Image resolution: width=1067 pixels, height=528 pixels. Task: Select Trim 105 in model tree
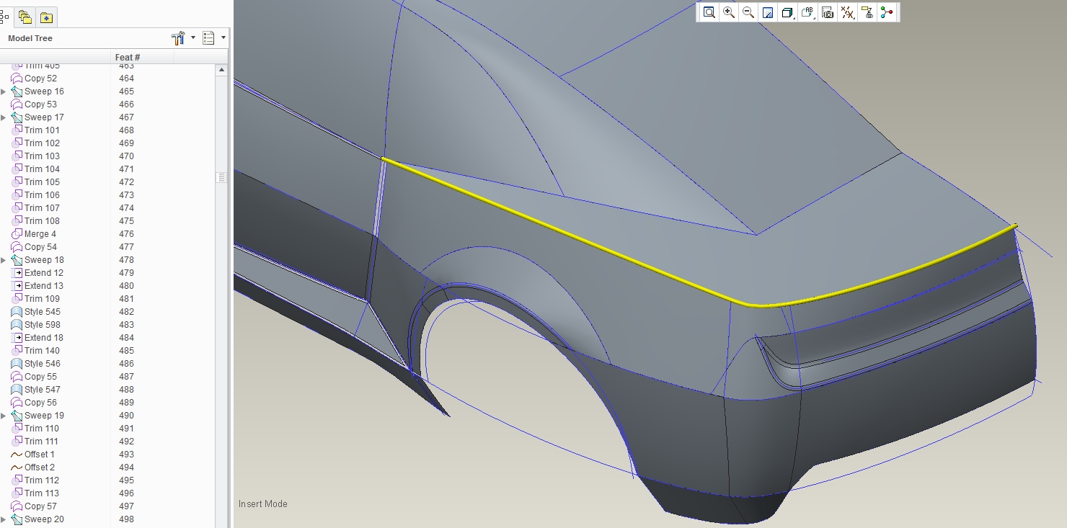(x=42, y=182)
